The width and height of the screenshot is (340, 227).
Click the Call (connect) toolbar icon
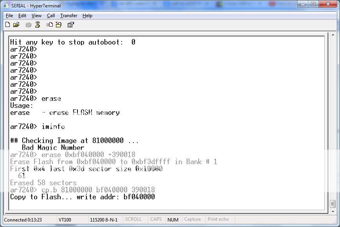click(x=29, y=25)
